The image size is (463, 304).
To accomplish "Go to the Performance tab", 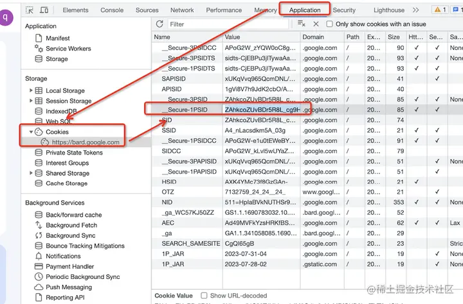I will point(224,10).
